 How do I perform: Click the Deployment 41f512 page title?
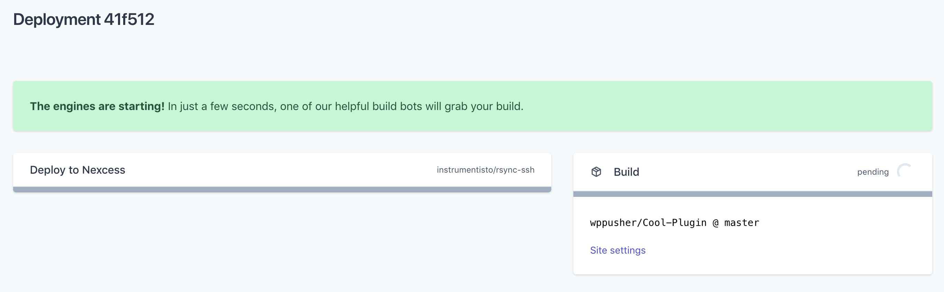83,19
